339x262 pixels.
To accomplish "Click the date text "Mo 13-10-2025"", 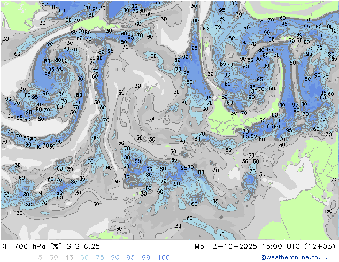I will coord(226,246).
